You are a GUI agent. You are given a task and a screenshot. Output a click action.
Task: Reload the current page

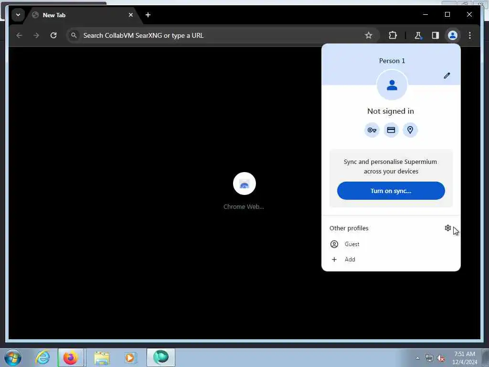[53, 35]
